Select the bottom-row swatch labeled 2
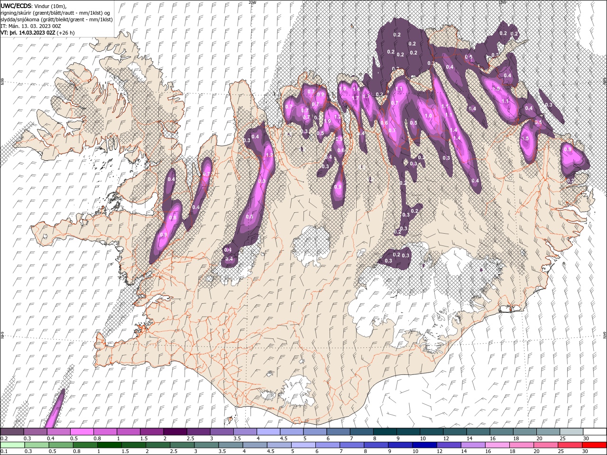 [158, 445]
